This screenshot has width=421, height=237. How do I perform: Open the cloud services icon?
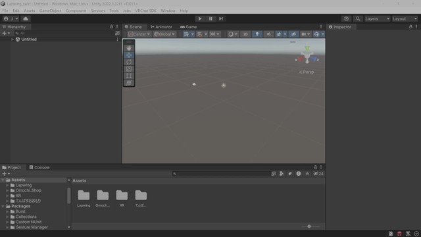click(x=26, y=19)
